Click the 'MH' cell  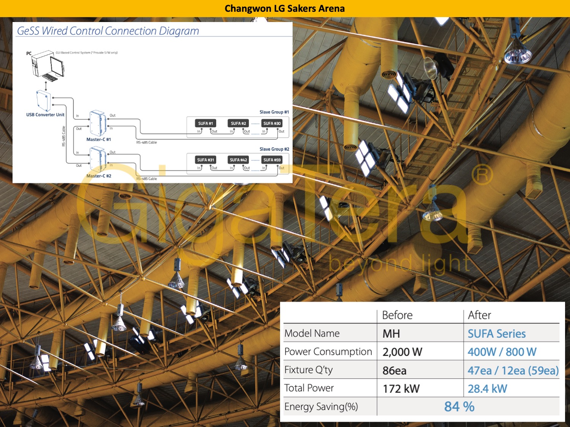coord(391,334)
